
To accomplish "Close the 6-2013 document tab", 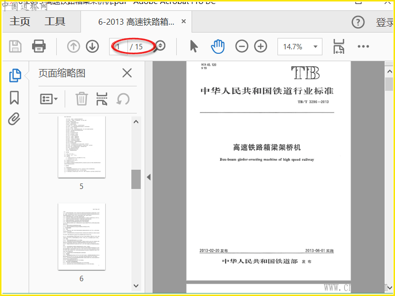I will [x=184, y=21].
